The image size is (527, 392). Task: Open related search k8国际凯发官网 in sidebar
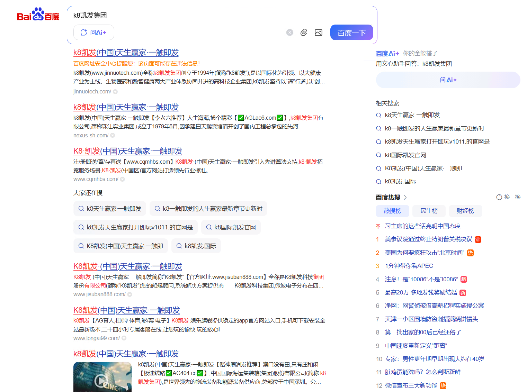coord(405,155)
